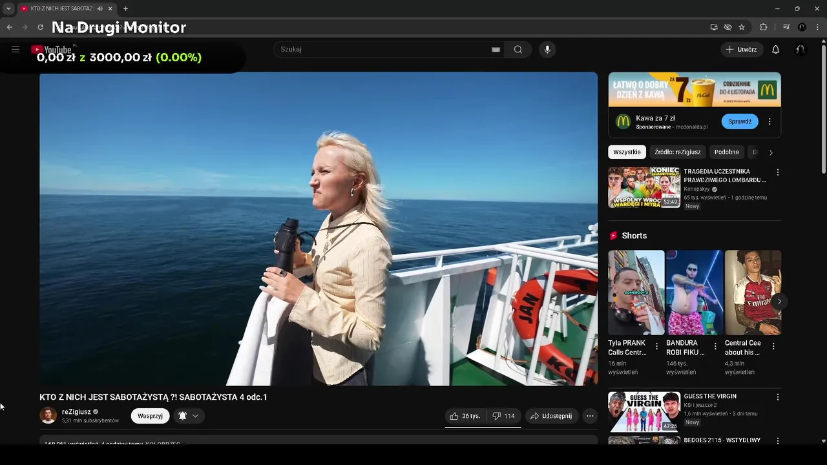
Task: Like the video with 36 tys. thumbs-up
Action: point(465,416)
